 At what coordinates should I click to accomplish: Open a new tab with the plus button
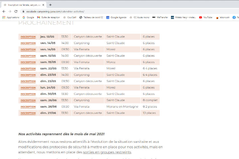coord(50,5)
